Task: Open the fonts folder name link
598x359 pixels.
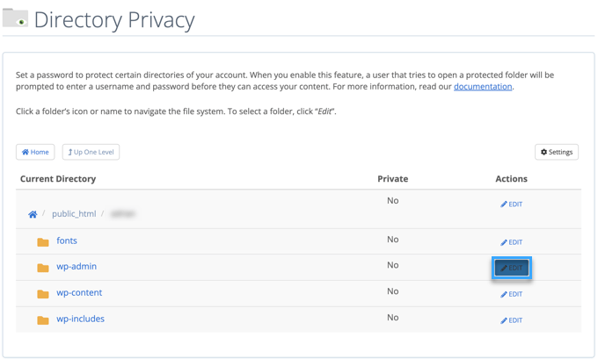Action: click(67, 241)
